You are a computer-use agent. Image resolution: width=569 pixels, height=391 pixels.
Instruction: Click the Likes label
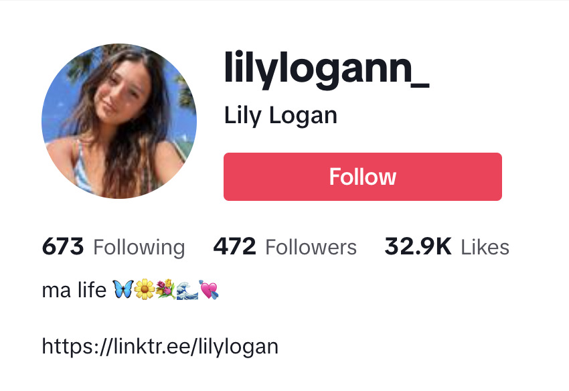pyautogui.click(x=485, y=248)
